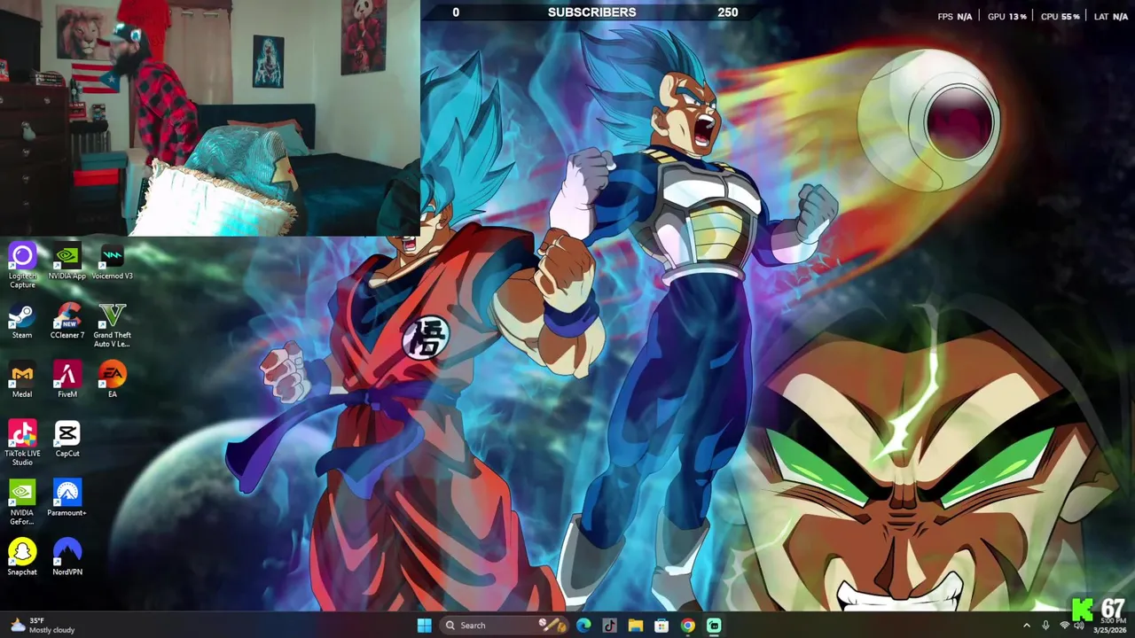Show hidden system tray icons
Viewport: 1135px width, 638px height.
[x=1027, y=626]
